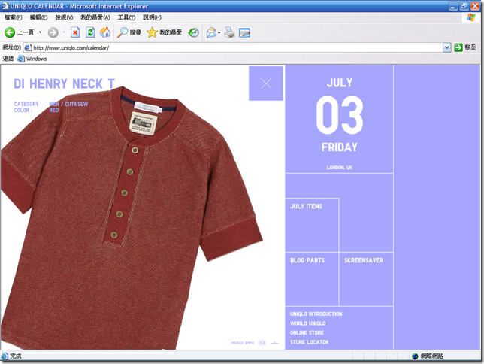
Task: Click the Stop loading icon
Action: (x=75, y=32)
